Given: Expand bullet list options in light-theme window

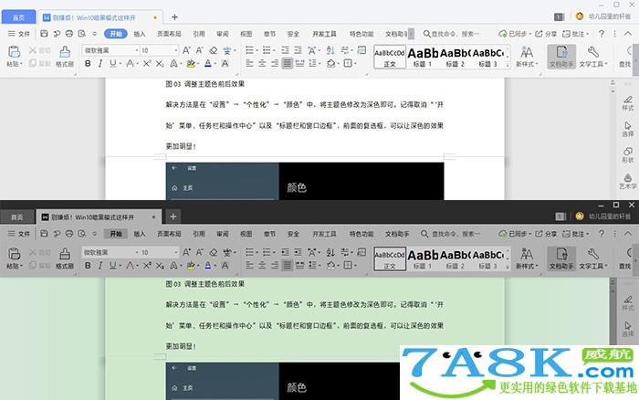Looking at the screenshot, I should pyautogui.click(x=257, y=50).
